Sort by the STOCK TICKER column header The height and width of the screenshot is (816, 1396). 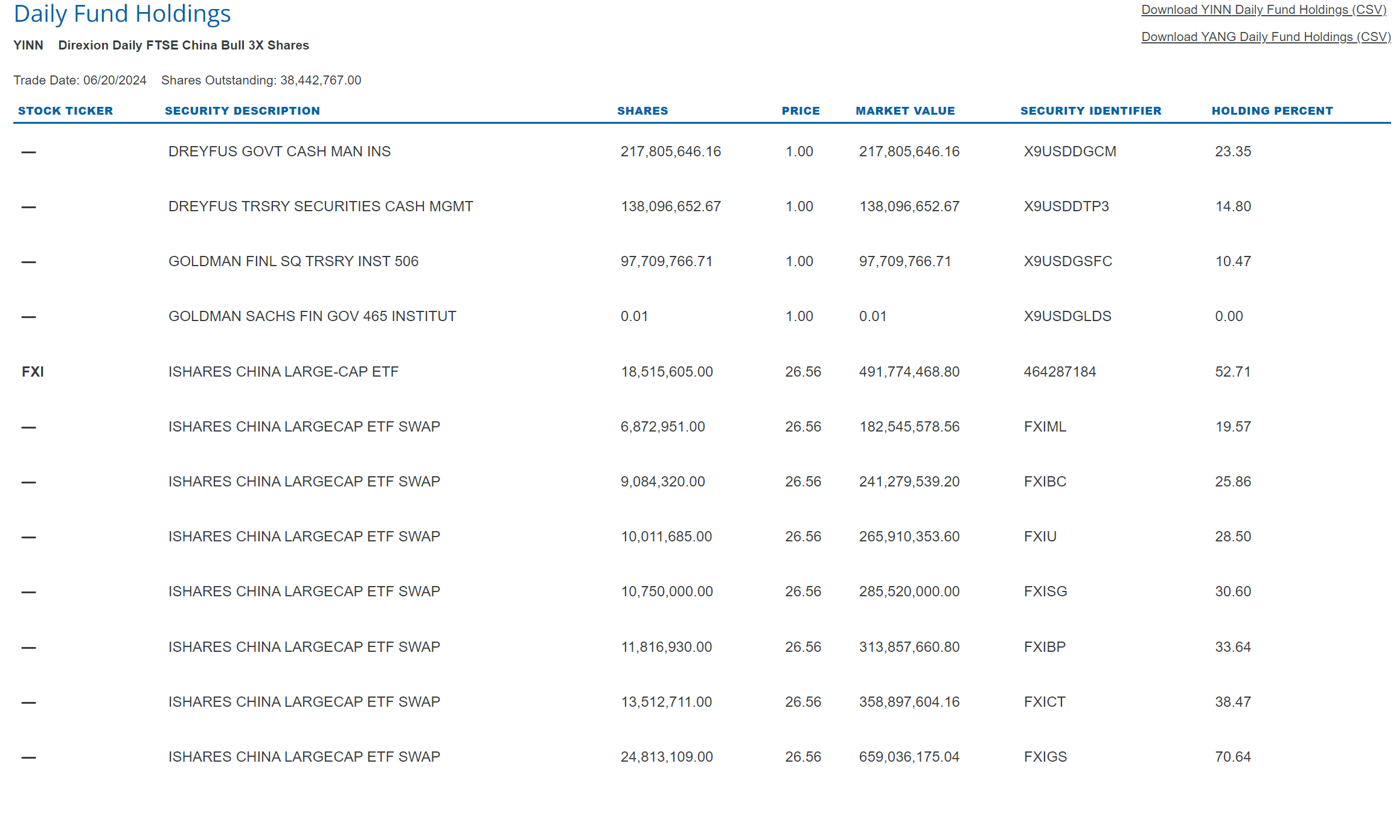click(x=66, y=110)
